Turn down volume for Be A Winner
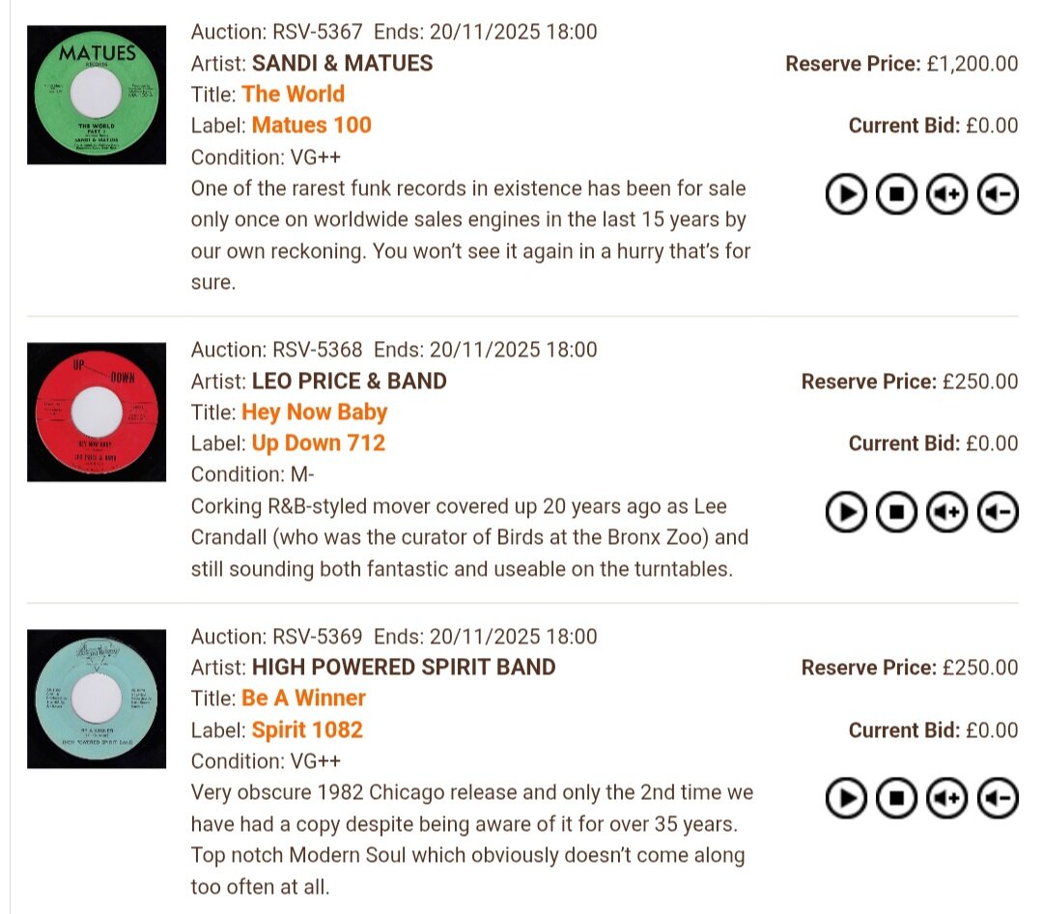This screenshot has width=1043, height=914. pos(998,798)
